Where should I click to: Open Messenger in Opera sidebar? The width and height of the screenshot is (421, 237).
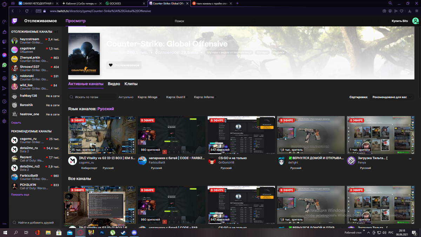[x=4, y=55]
